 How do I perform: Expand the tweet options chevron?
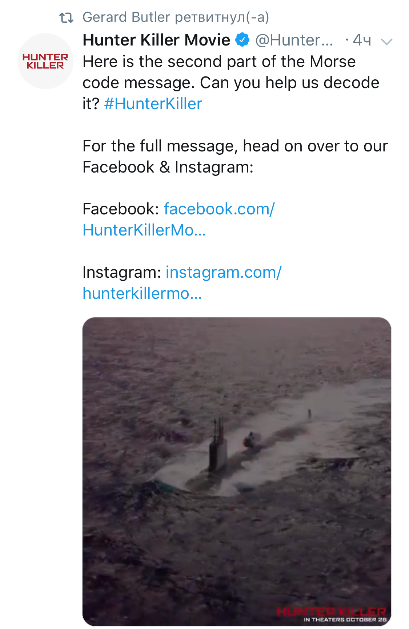point(386,41)
